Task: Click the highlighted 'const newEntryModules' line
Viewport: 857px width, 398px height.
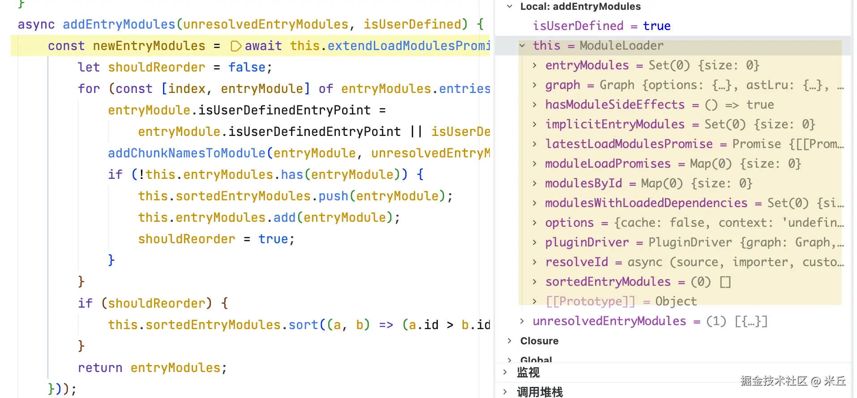Action: pos(250,46)
